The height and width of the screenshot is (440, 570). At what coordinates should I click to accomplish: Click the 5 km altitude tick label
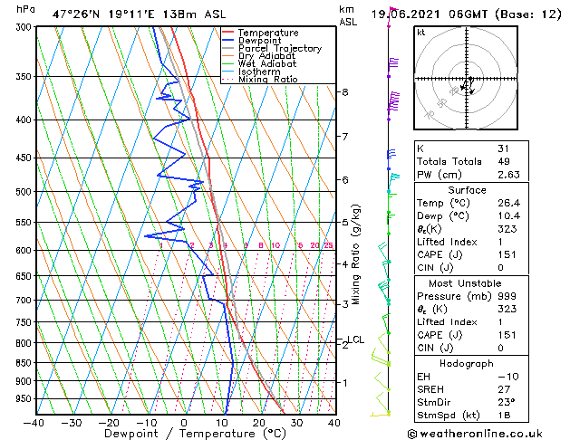tap(345, 222)
